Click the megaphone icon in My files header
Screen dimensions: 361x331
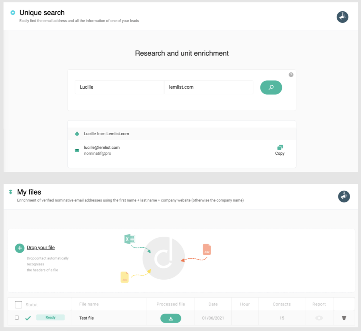point(344,196)
